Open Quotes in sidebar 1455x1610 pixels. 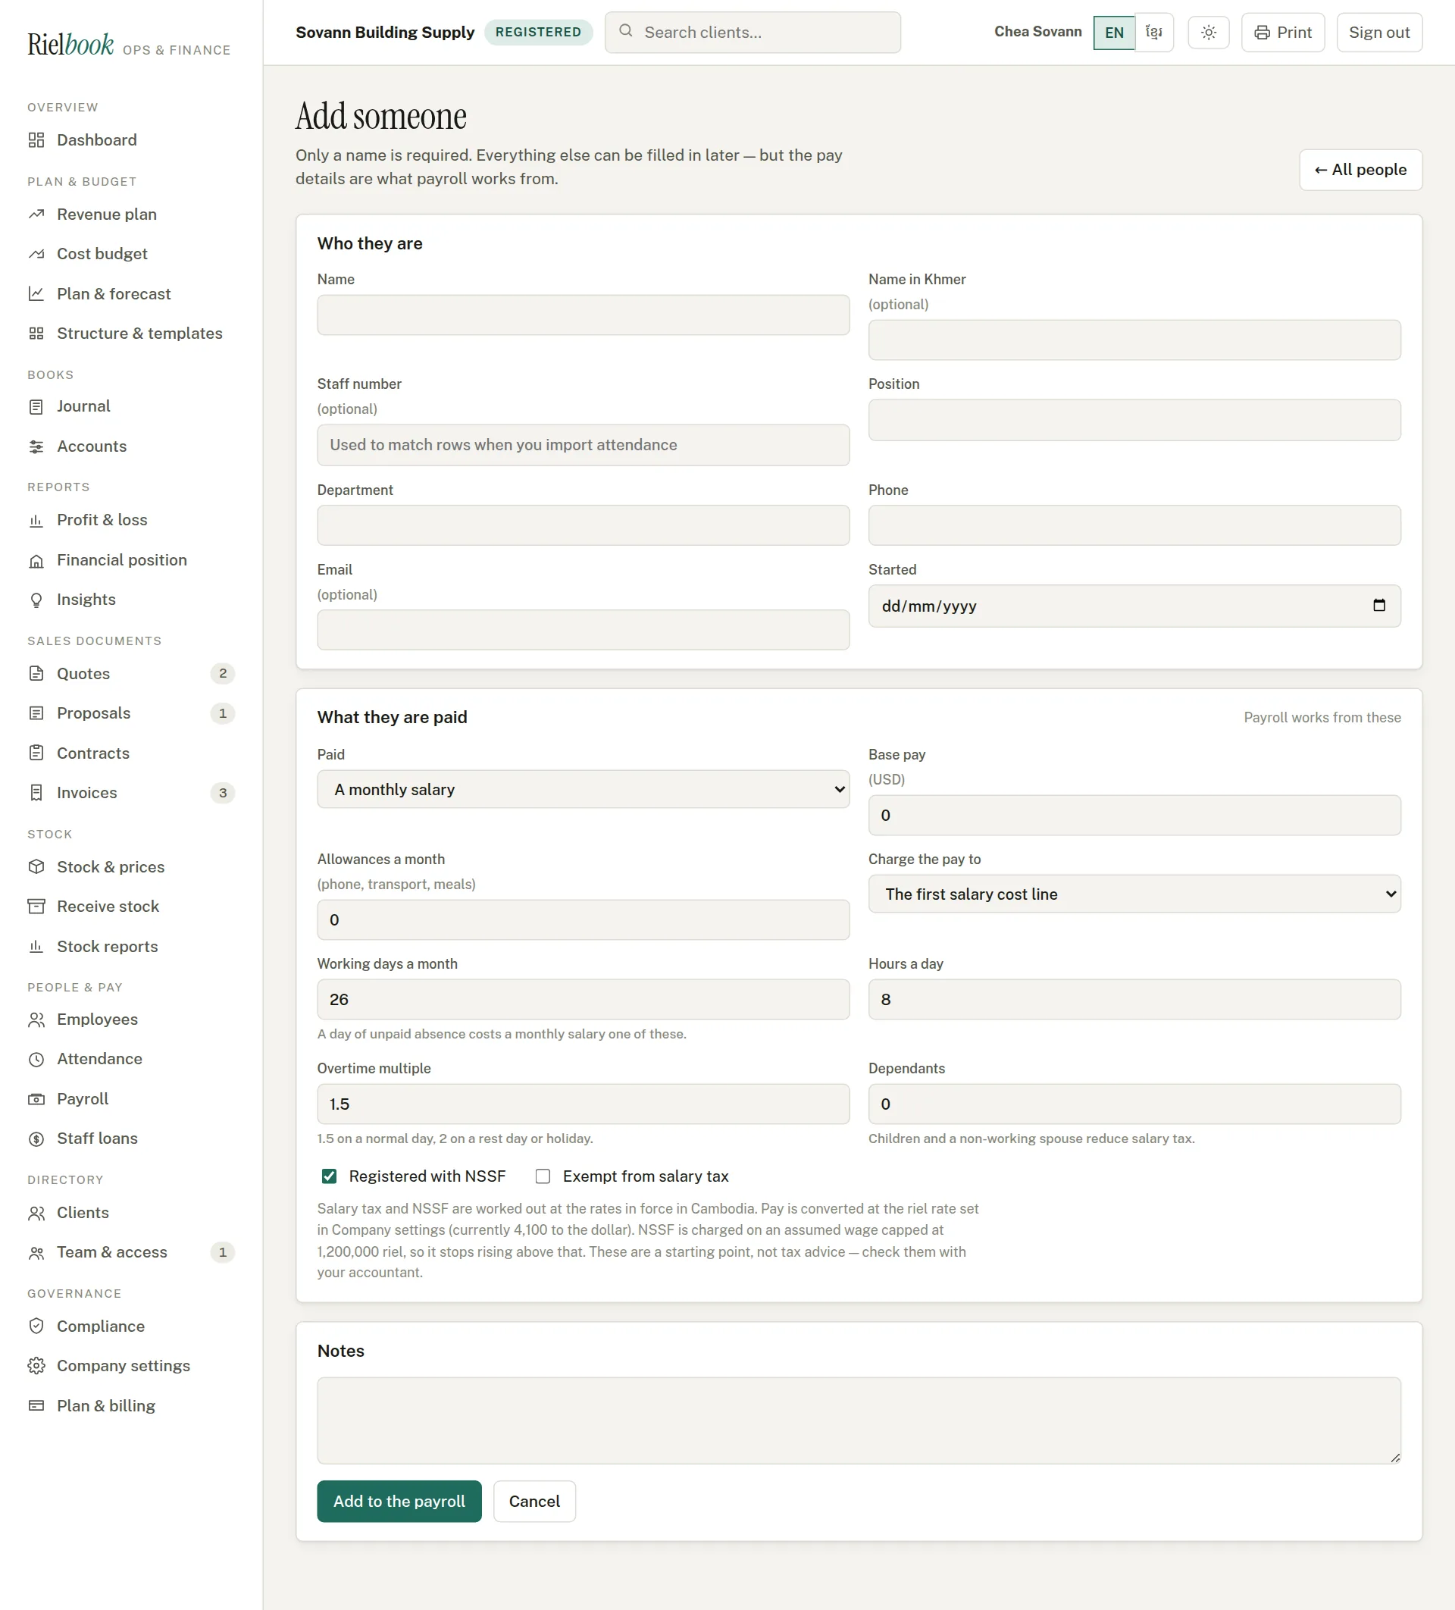pyautogui.click(x=131, y=674)
